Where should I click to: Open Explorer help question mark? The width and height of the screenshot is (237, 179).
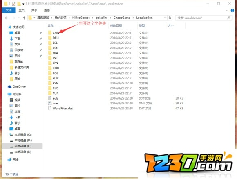(233, 11)
